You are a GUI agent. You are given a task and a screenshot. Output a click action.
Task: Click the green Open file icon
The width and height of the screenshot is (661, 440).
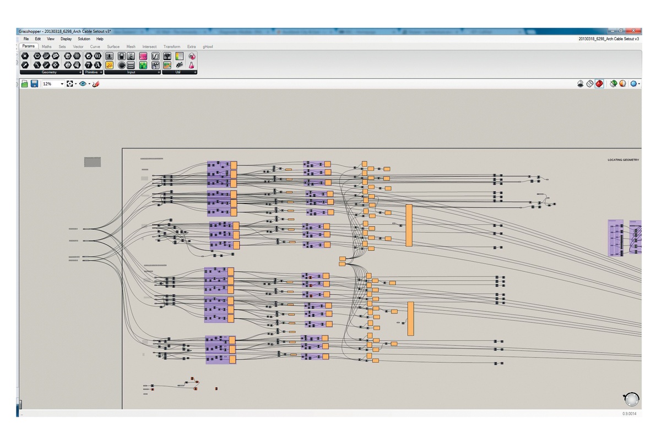(24, 84)
